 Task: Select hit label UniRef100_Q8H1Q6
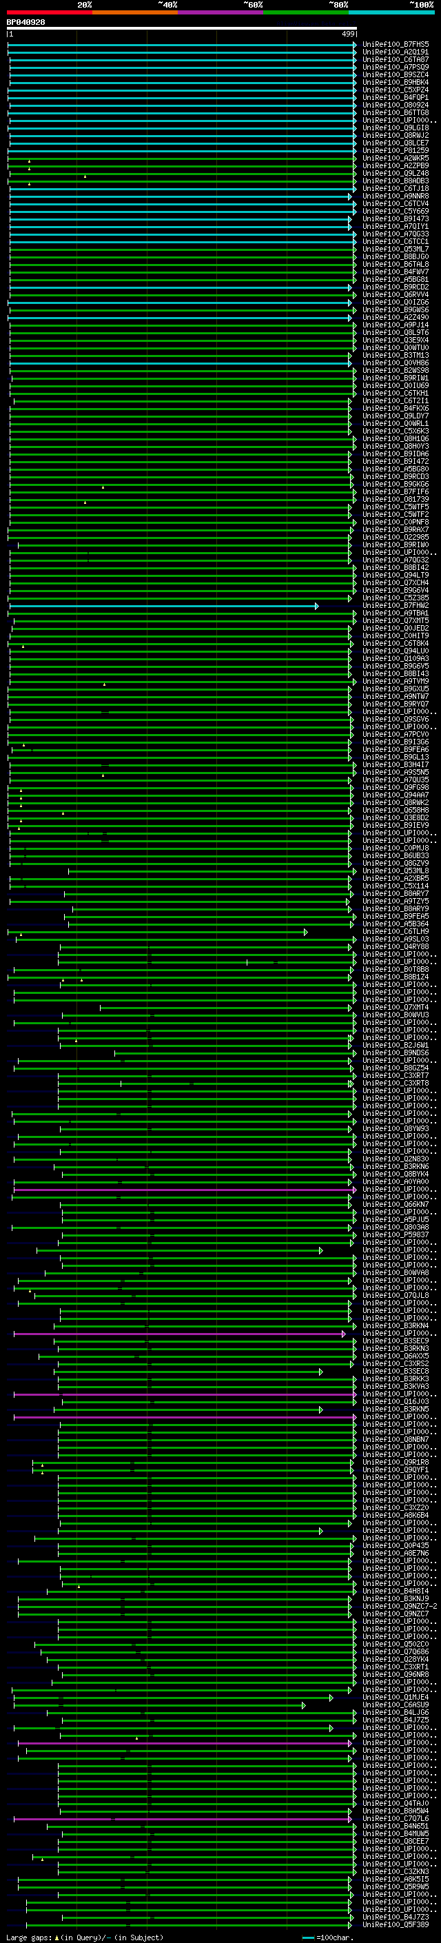tap(396, 439)
